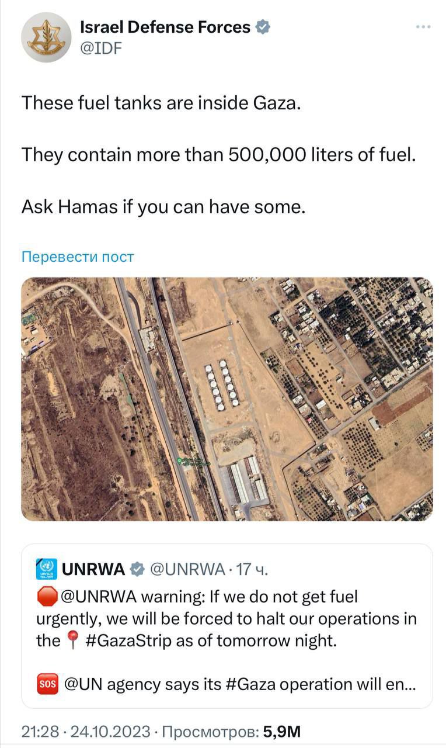Click the red pin emoji before #GazaStrip

pos(73,641)
